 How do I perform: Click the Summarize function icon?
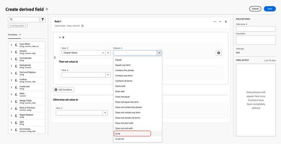tap(16, 130)
